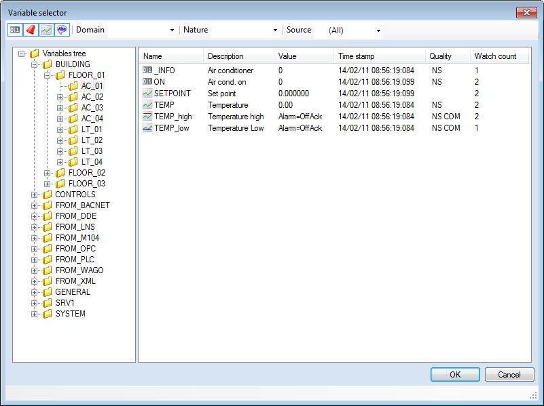Click the Variables tree root folder icon
Viewport: 544px width, 406px height.
coord(35,54)
